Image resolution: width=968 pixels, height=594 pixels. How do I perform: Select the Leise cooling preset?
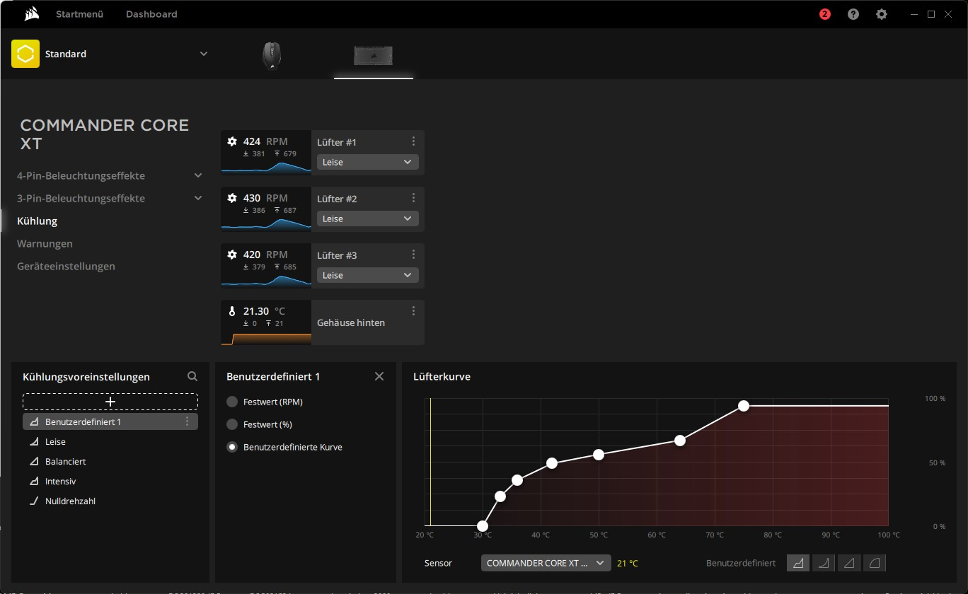(x=110, y=441)
